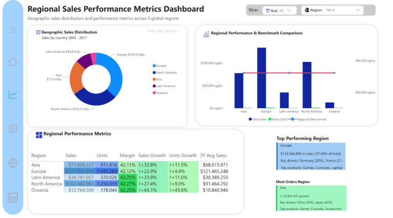Click bar chart icon beside Regional Performance title
Screen dimensions: 393x218
206,34
